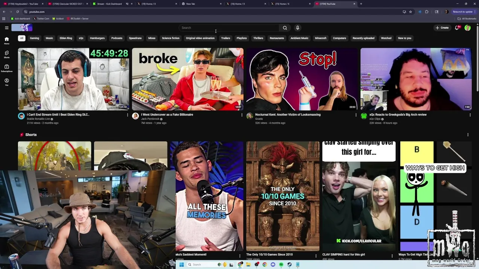
Task: Open the Windows Start menu
Action: point(181,265)
